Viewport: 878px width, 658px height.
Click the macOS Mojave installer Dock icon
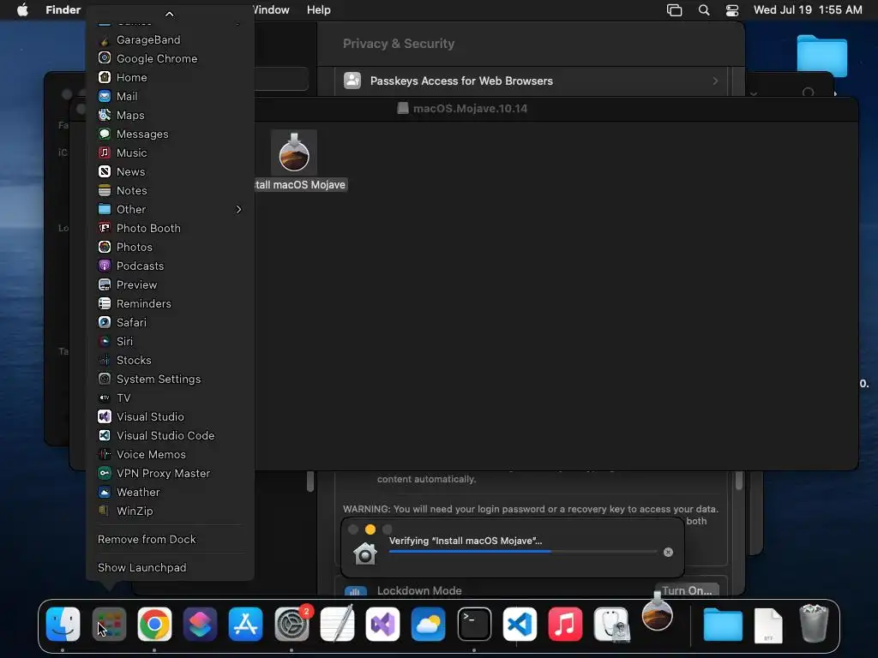[x=657, y=613]
